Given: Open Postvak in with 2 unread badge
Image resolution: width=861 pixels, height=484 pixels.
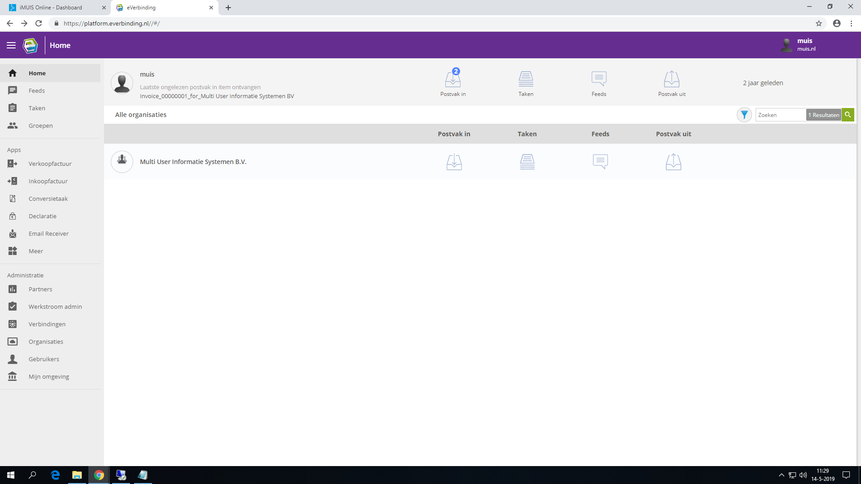Looking at the screenshot, I should pos(453,80).
